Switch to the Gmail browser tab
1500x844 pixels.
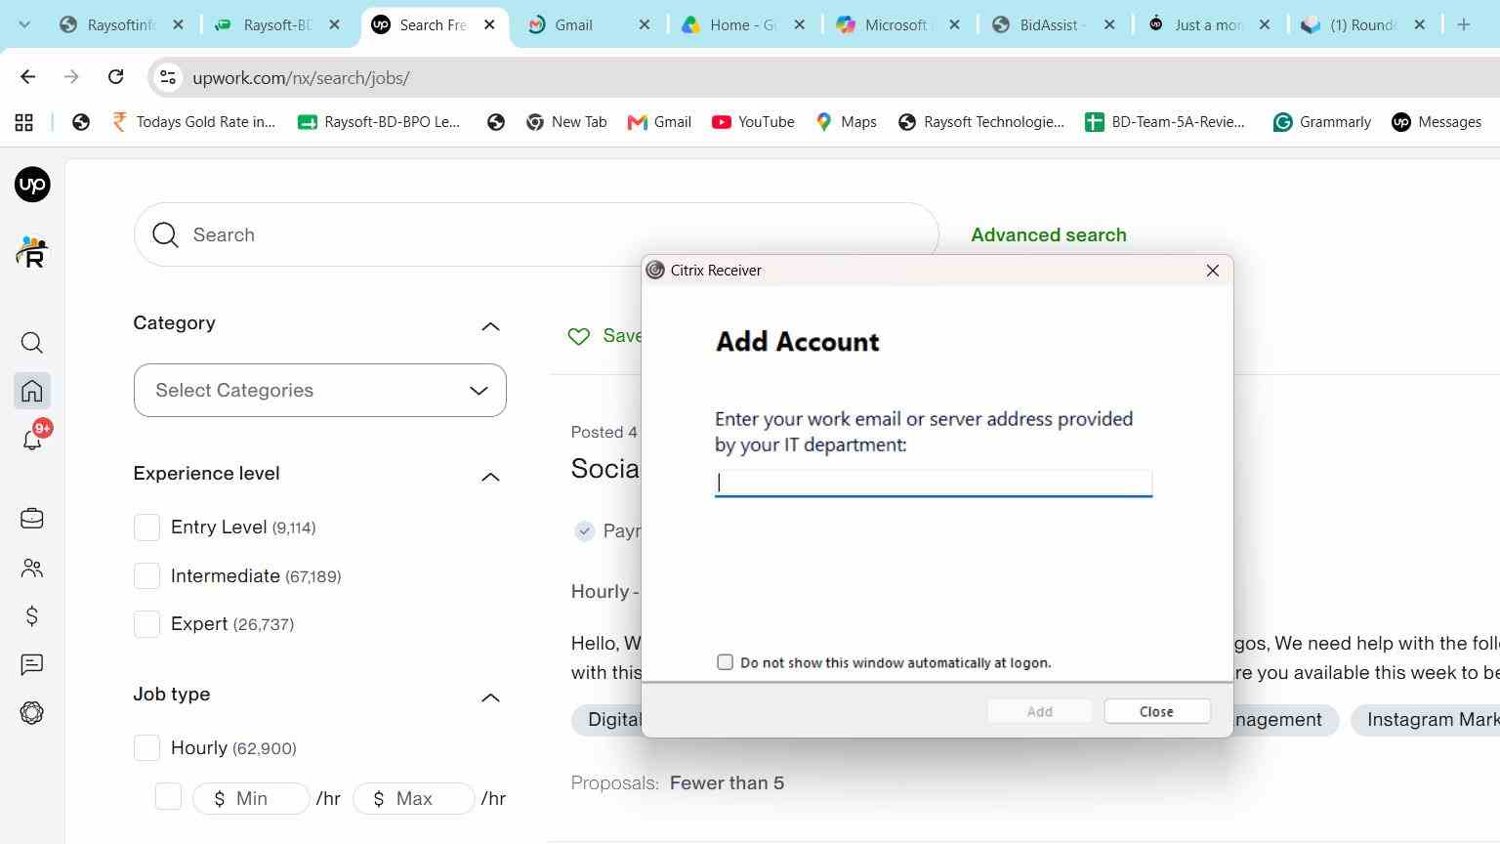coord(589,25)
